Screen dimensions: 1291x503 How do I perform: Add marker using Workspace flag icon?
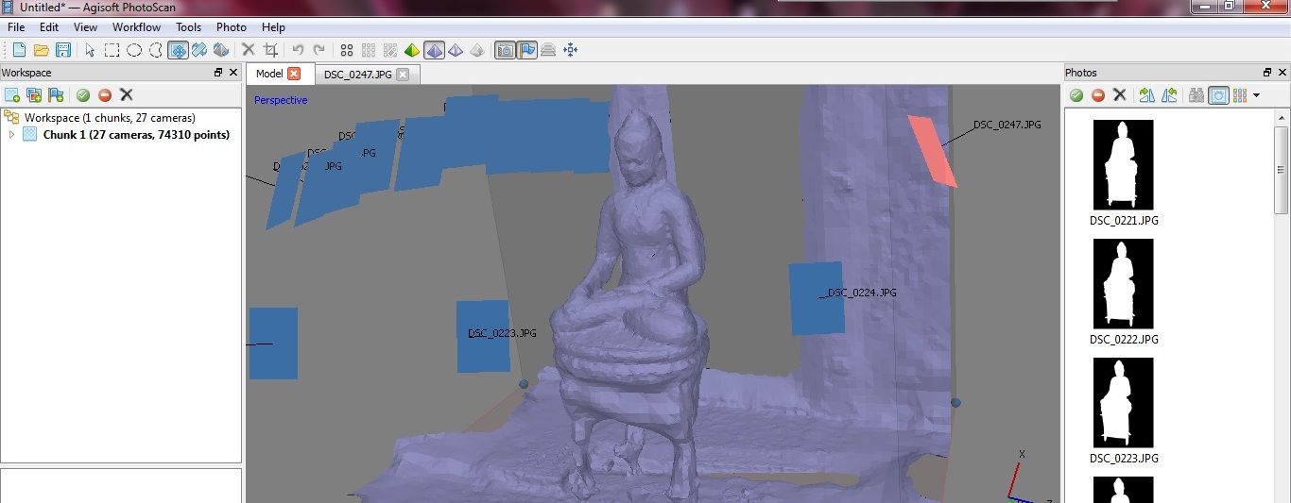56,95
